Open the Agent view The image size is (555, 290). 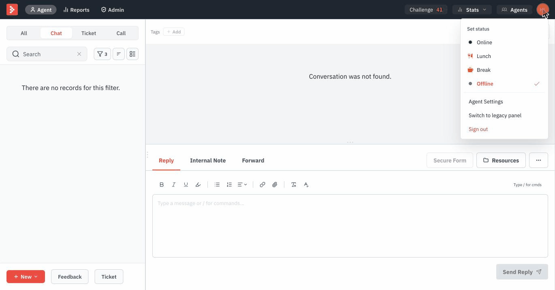(x=41, y=10)
